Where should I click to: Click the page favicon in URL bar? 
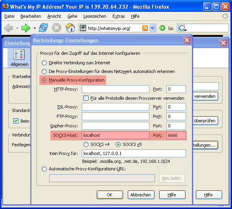coord(83,28)
